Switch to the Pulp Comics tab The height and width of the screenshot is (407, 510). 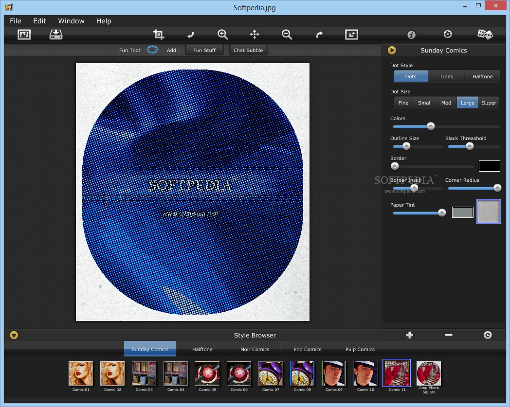[x=360, y=349]
